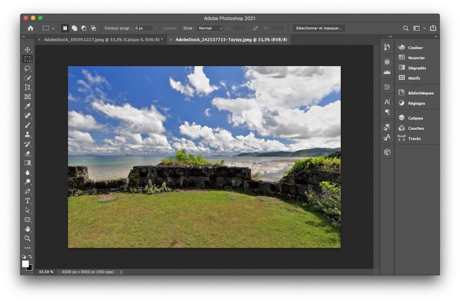Click the white foreground color swatch
The height and width of the screenshot is (302, 460).
[25, 264]
